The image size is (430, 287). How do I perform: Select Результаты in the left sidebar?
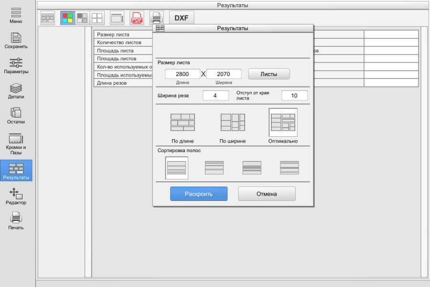tap(16, 171)
